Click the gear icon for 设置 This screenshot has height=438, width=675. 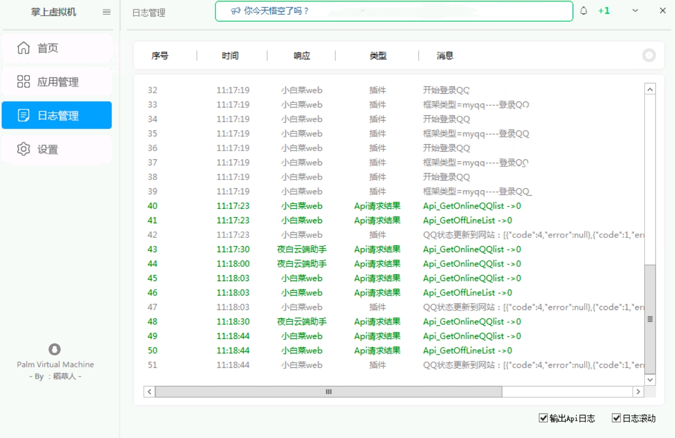pos(24,149)
